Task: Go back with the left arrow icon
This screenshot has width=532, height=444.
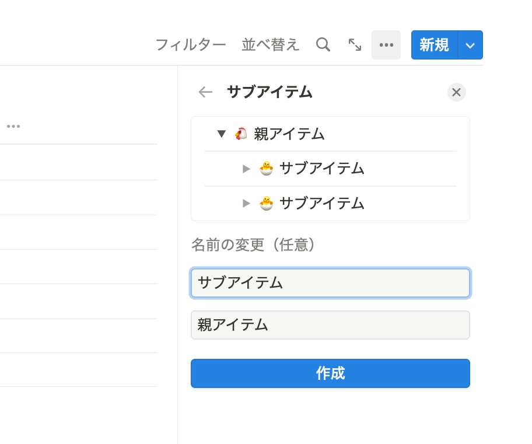Action: (205, 92)
